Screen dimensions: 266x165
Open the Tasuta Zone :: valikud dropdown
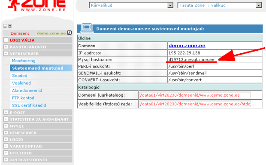pos(220,5)
